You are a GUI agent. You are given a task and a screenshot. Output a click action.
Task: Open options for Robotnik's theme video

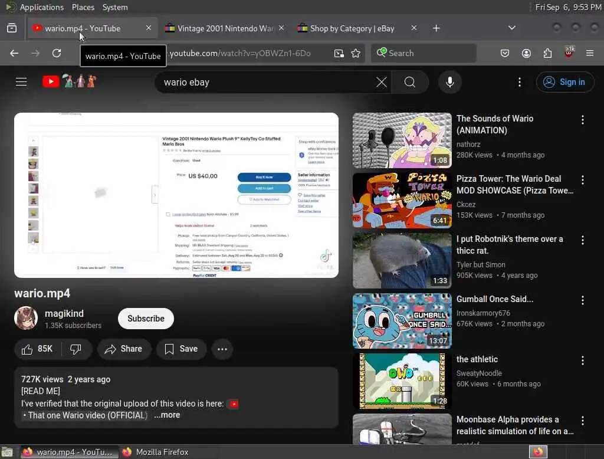(582, 240)
